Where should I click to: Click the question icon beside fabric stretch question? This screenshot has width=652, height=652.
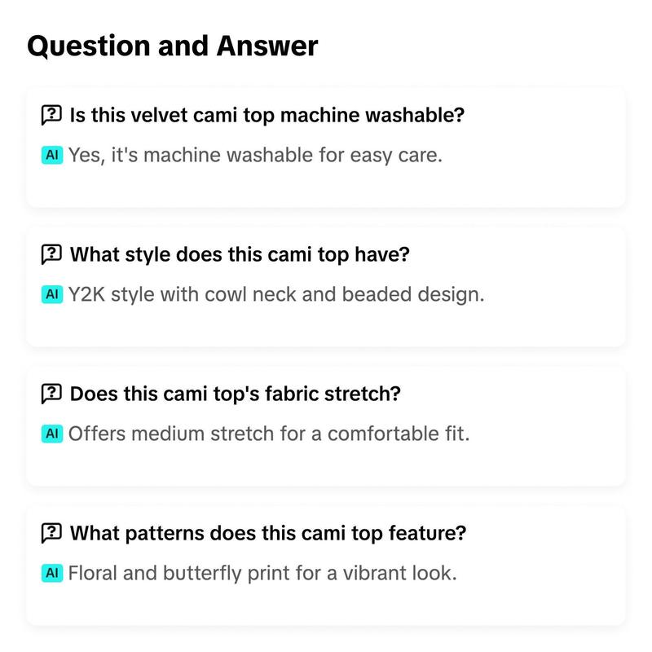pyautogui.click(x=51, y=394)
